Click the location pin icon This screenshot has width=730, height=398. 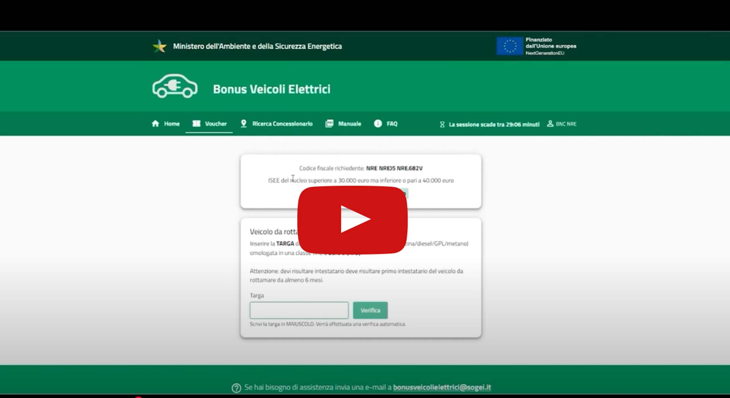point(244,124)
